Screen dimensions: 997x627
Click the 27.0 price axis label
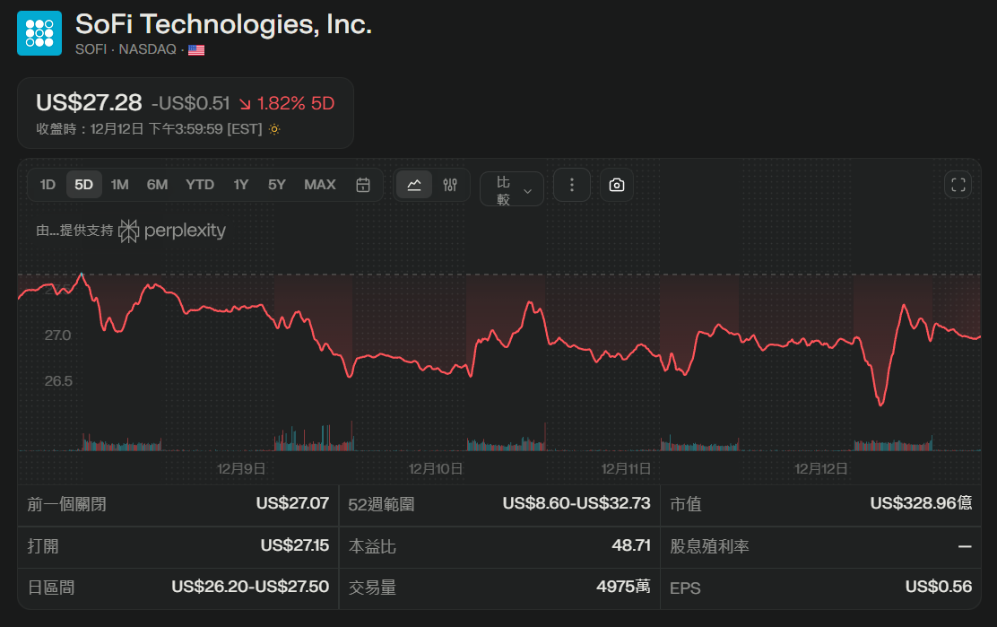[58, 335]
